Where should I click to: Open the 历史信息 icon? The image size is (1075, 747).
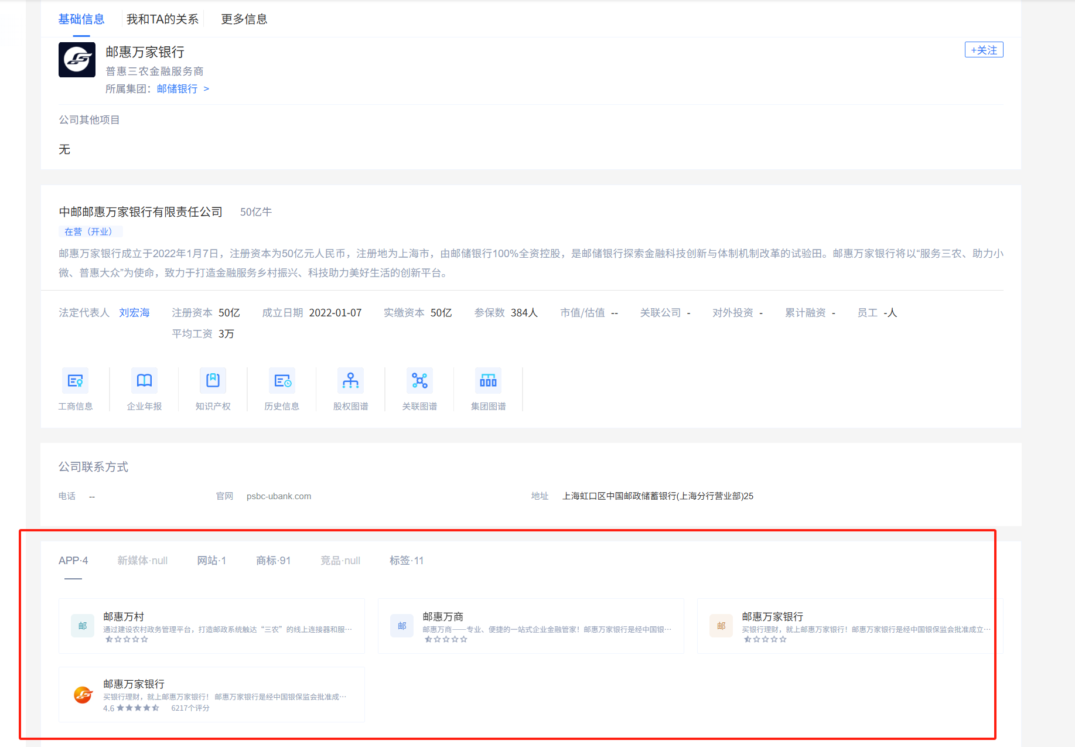click(282, 381)
